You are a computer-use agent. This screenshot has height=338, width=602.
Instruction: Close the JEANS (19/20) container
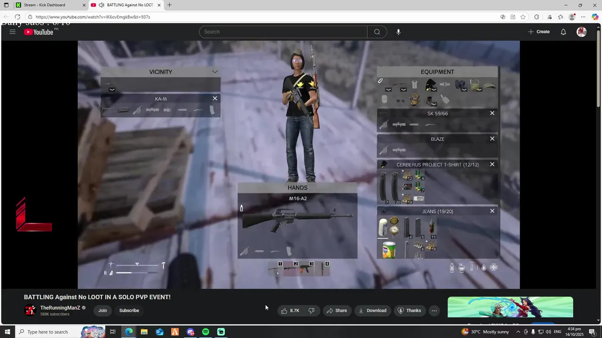coord(492,211)
